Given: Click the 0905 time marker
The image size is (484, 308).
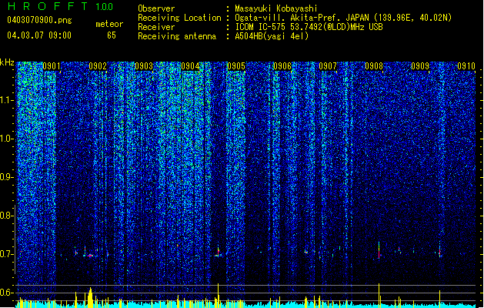Looking at the screenshot, I should click(236, 66).
